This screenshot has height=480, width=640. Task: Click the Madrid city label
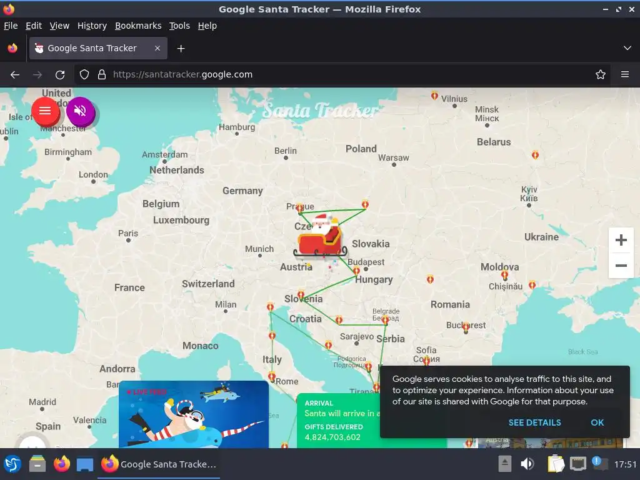pyautogui.click(x=42, y=402)
